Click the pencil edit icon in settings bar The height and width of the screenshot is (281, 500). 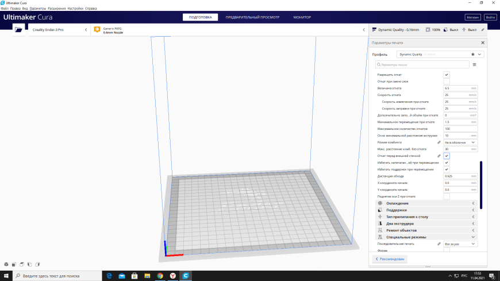pos(483,30)
